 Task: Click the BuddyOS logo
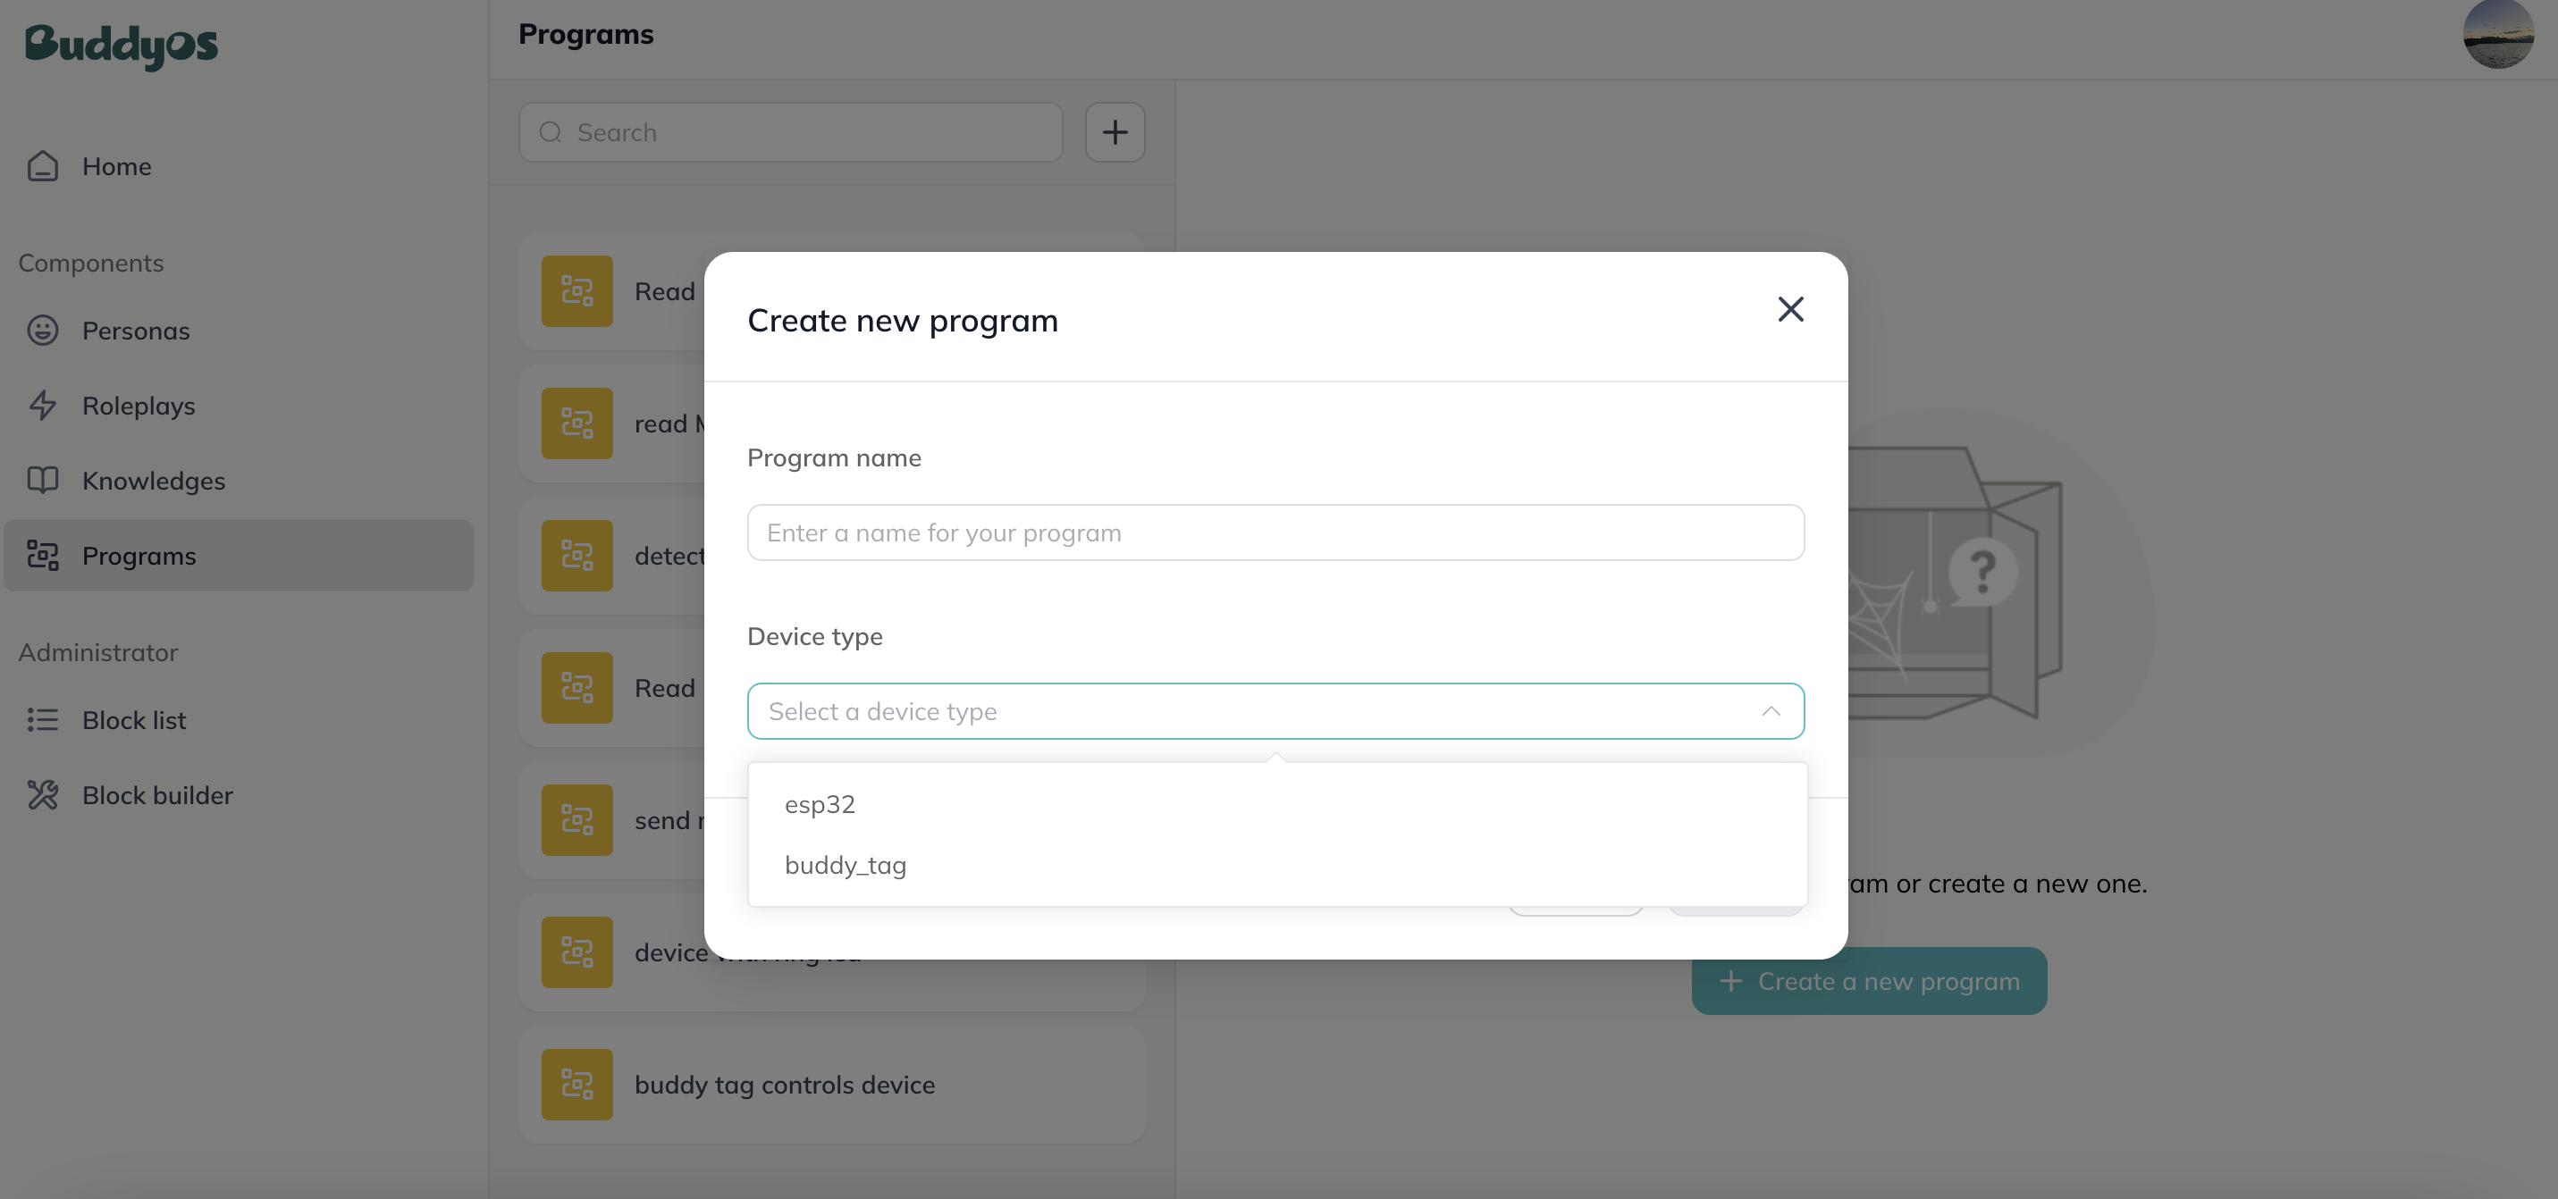(x=122, y=46)
